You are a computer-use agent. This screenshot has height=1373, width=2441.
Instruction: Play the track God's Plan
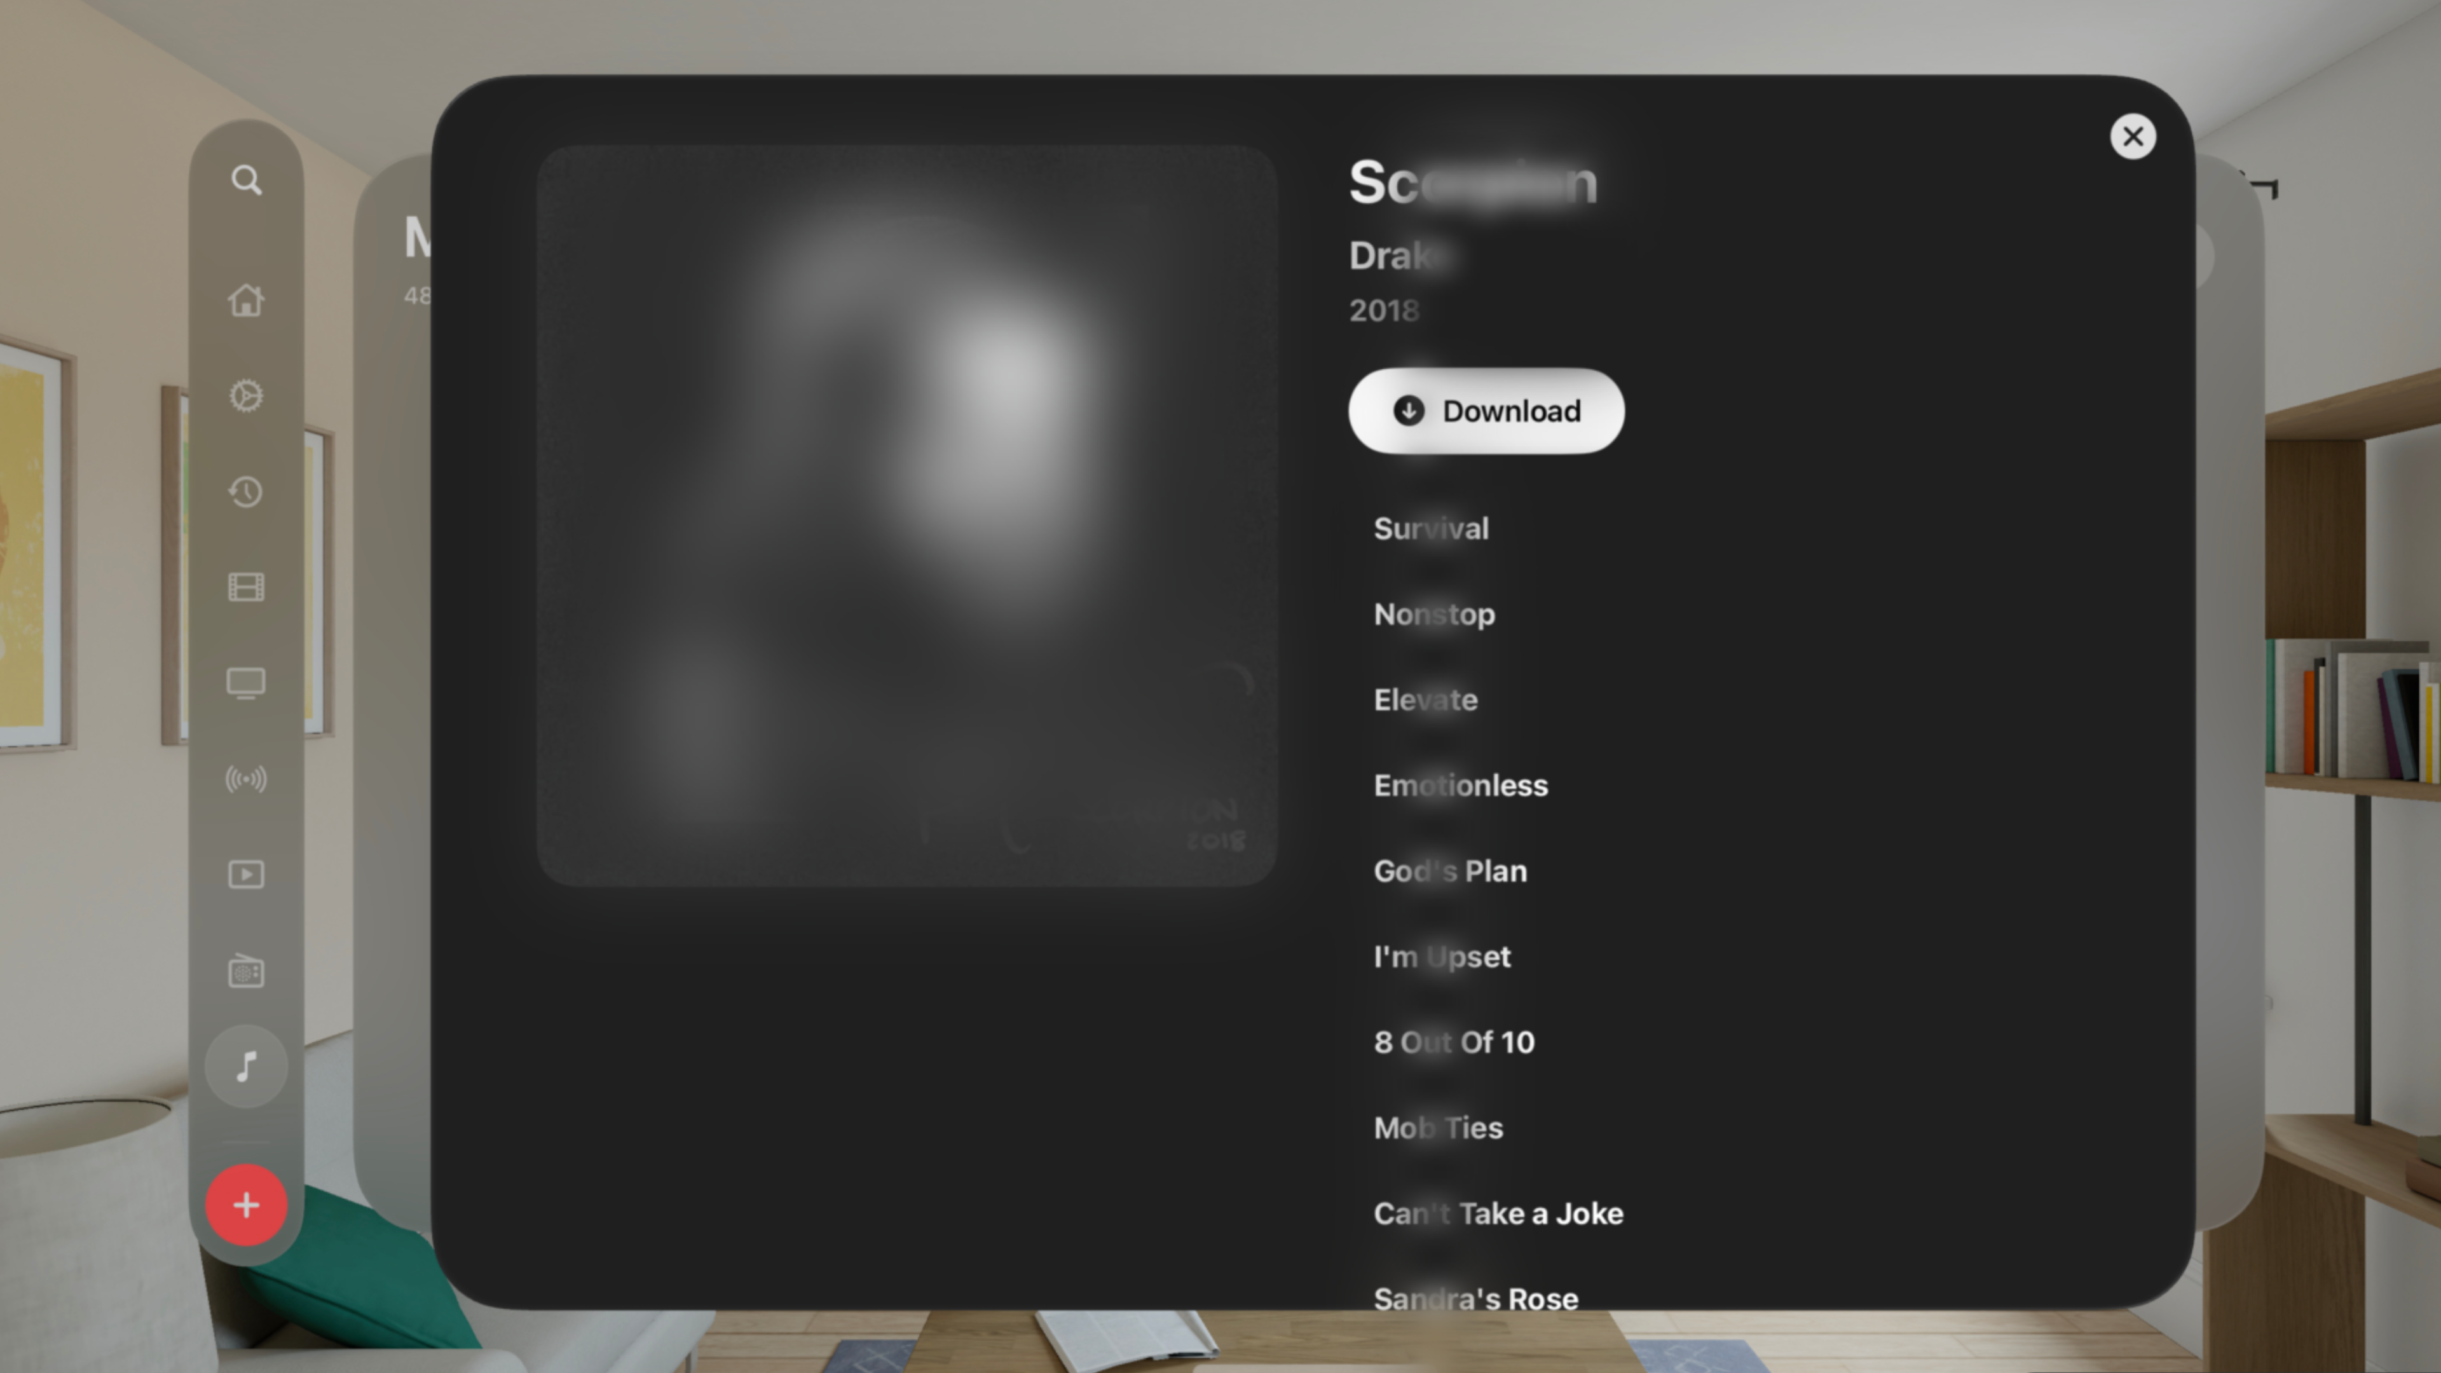(1450, 871)
